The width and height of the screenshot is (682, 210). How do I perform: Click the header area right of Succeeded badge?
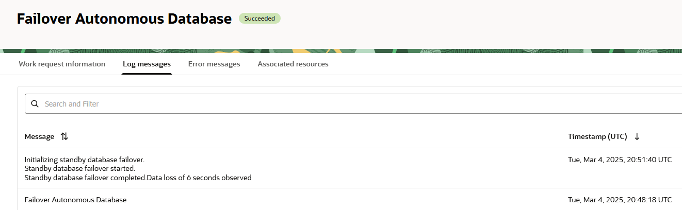(x=464, y=21)
